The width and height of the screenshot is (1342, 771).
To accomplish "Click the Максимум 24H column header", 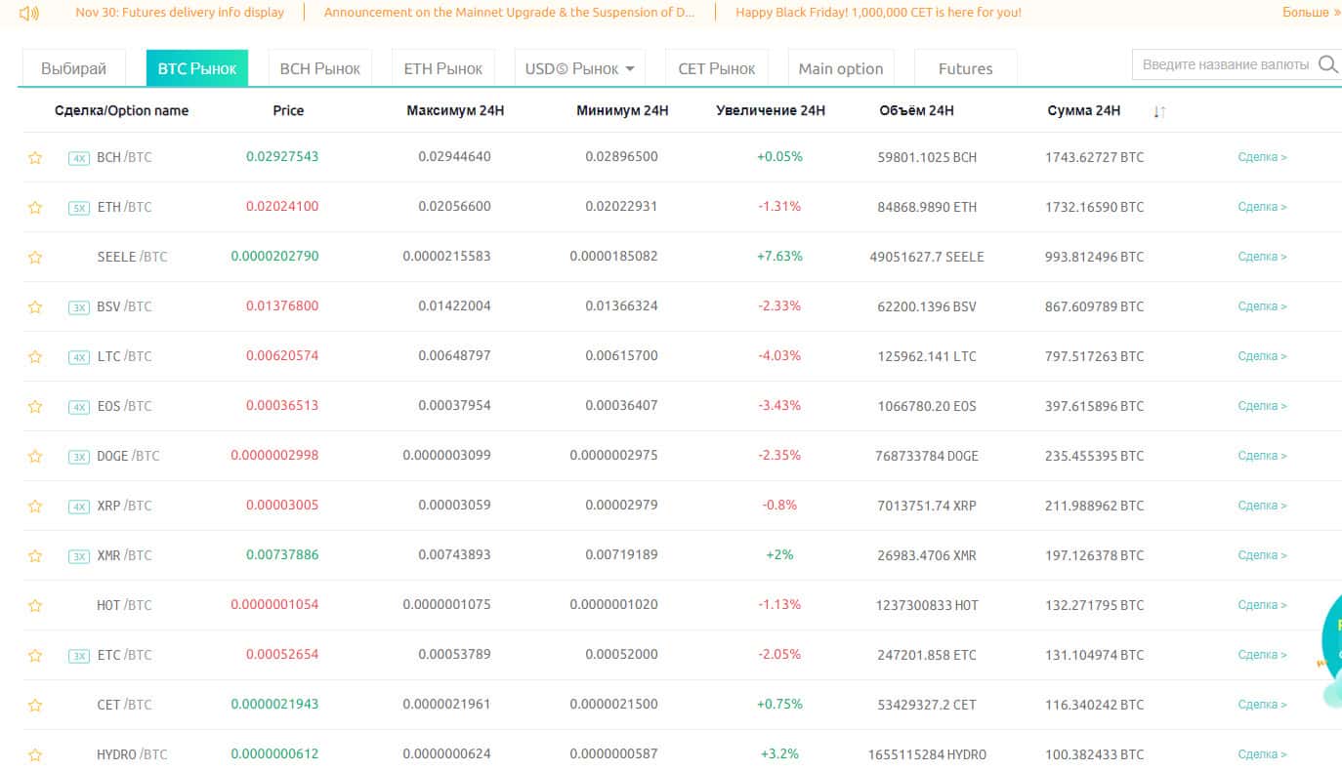I will (455, 111).
